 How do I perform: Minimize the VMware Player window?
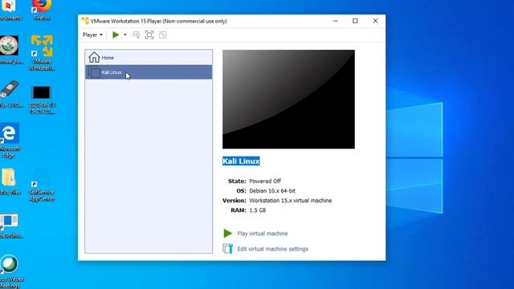pyautogui.click(x=335, y=21)
